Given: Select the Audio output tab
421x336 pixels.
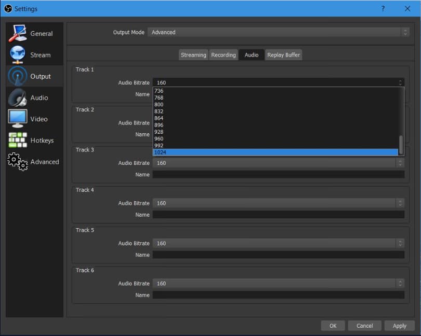Looking at the screenshot, I should 252,55.
